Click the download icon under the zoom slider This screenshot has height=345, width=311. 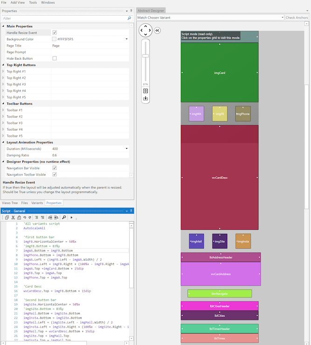(145, 99)
